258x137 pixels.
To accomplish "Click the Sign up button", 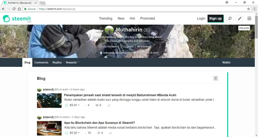I will (215, 18).
